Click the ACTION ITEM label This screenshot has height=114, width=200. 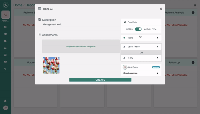click(x=150, y=29)
